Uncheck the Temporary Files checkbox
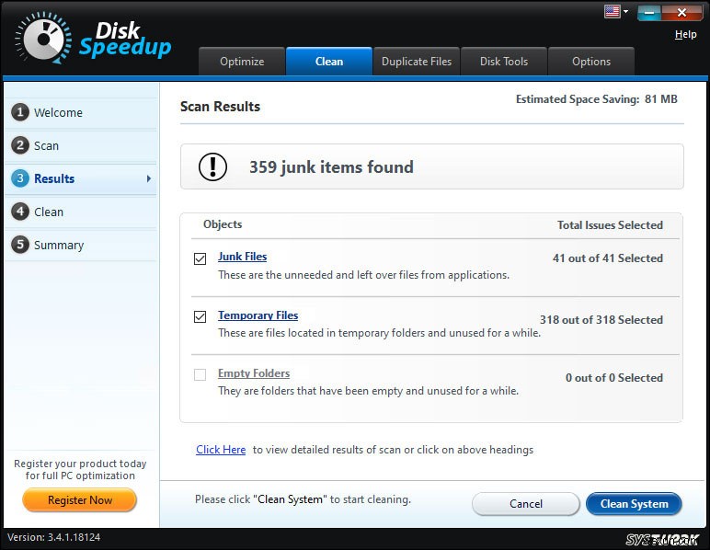The height and width of the screenshot is (550, 710). (200, 316)
